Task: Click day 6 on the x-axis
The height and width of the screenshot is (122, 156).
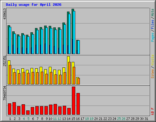Action: point(33,119)
